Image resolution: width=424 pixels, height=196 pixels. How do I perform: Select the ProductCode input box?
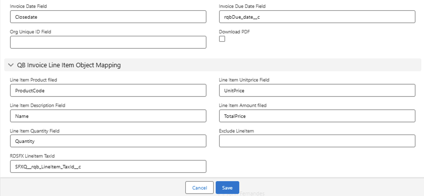point(108,91)
